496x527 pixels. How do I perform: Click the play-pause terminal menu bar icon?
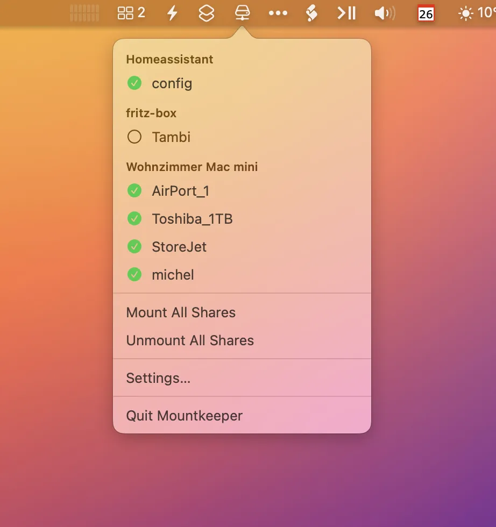346,13
